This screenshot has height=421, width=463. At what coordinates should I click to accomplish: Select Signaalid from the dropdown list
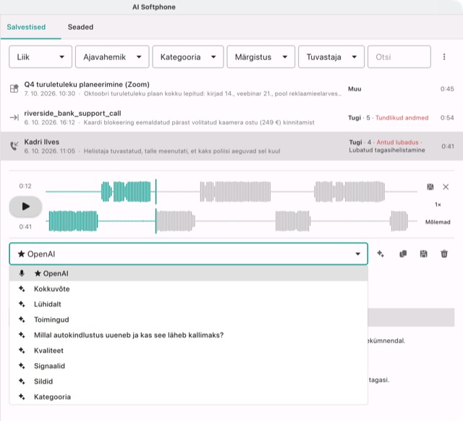188,366
